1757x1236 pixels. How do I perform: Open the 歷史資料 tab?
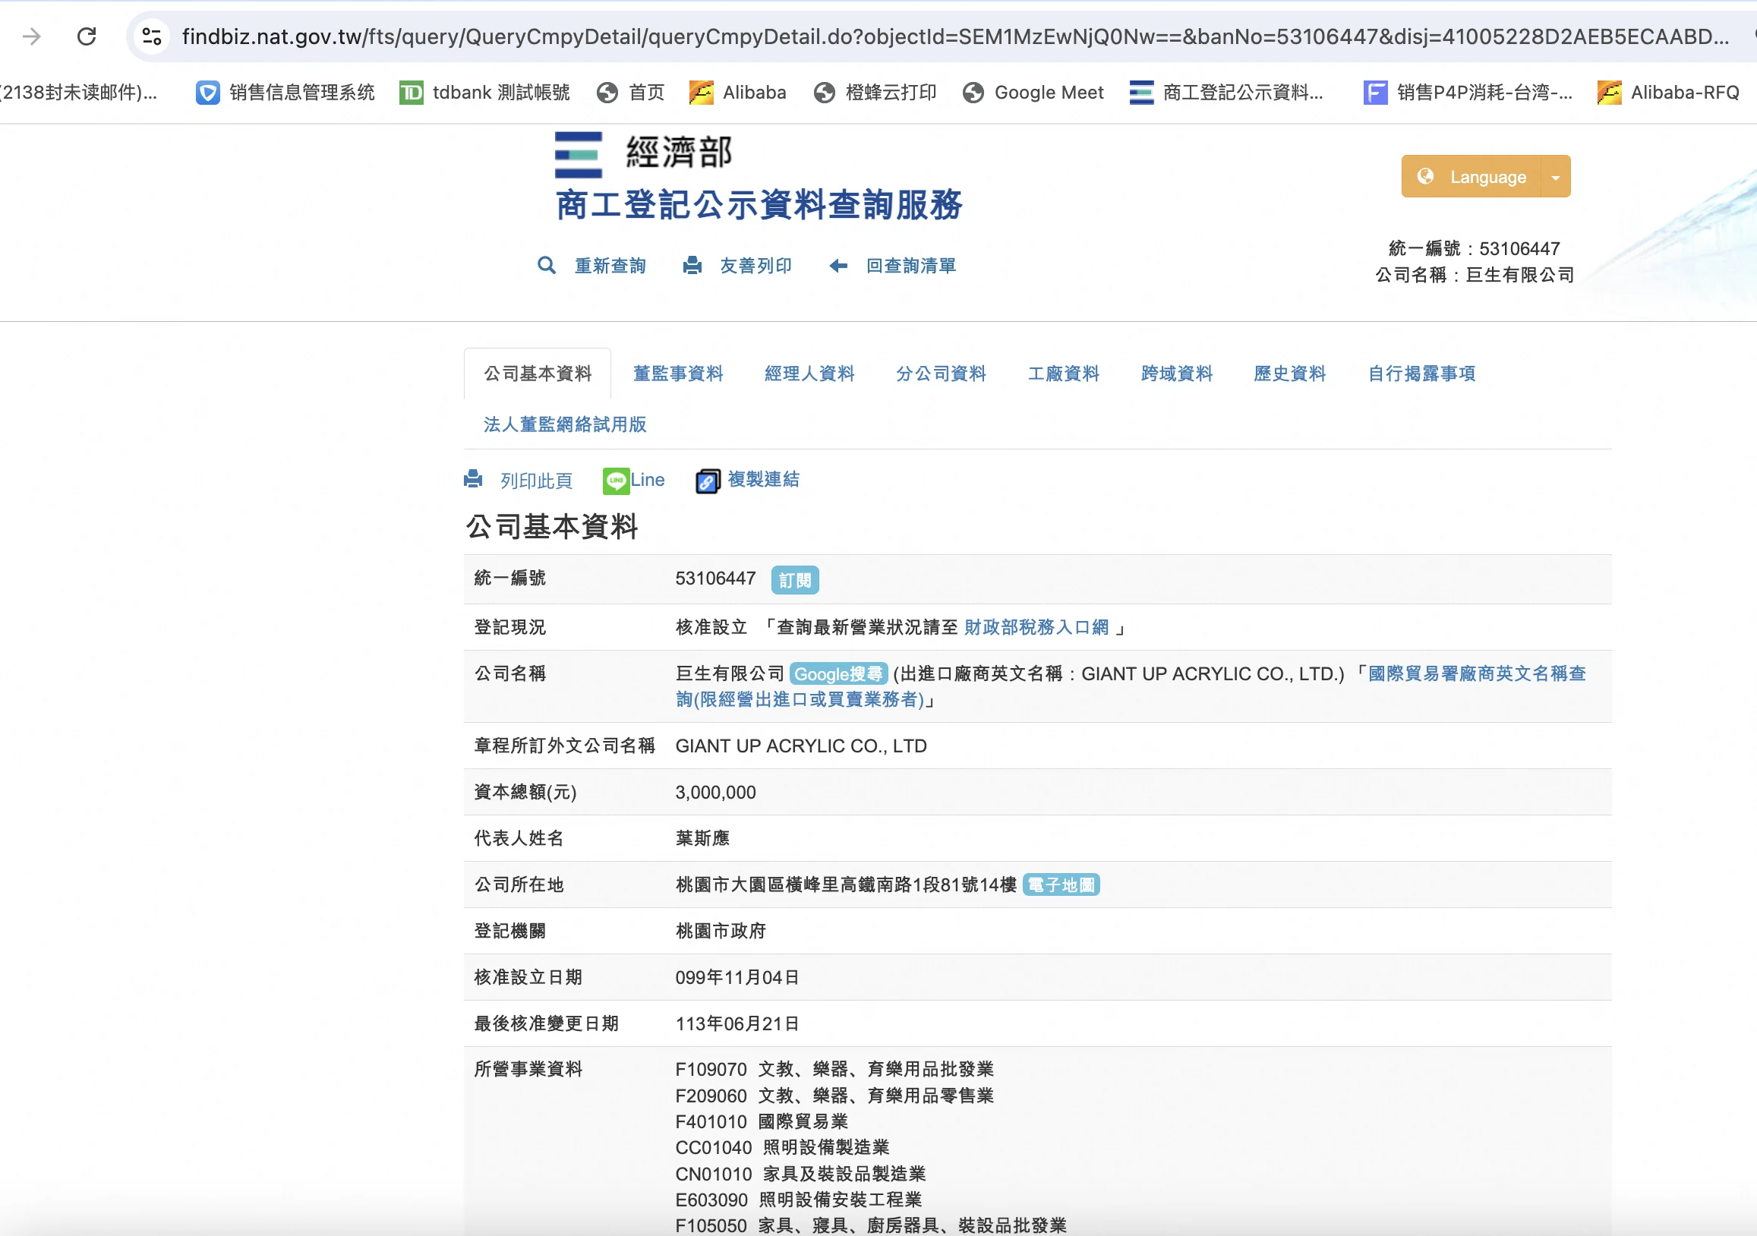click(x=1289, y=374)
